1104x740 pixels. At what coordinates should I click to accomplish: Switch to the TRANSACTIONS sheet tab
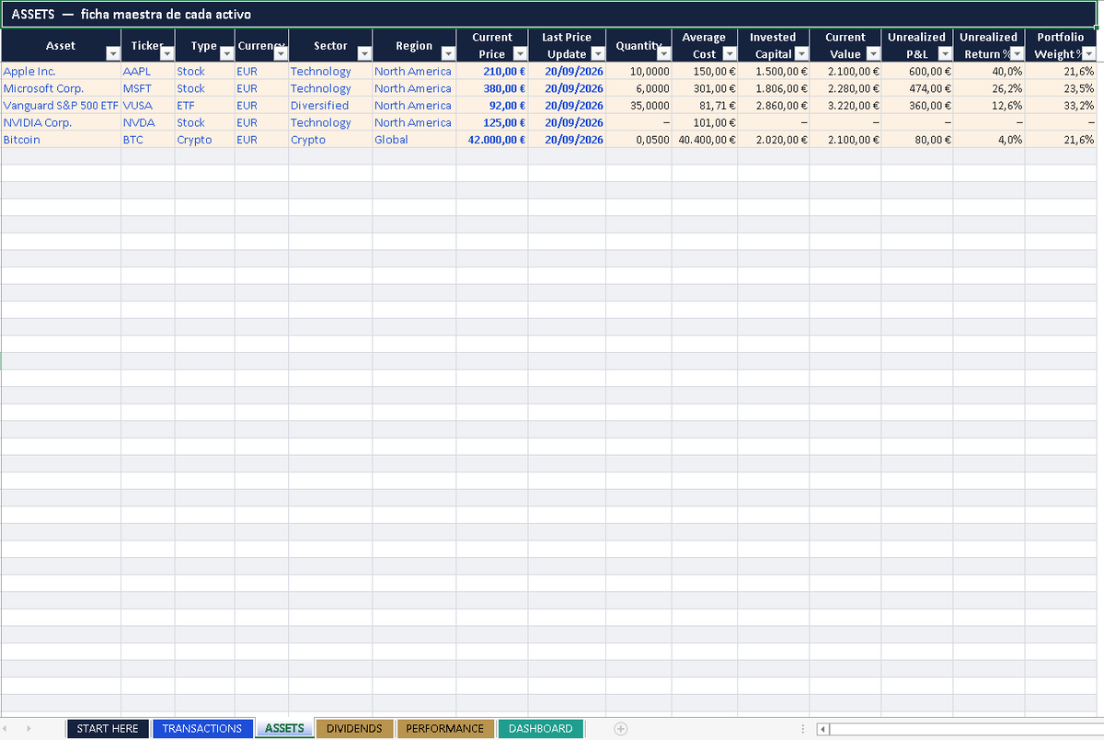point(202,728)
